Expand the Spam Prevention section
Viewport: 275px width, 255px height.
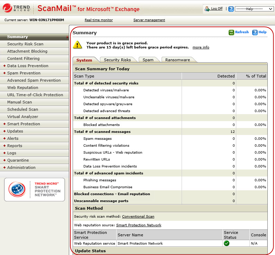(24, 73)
